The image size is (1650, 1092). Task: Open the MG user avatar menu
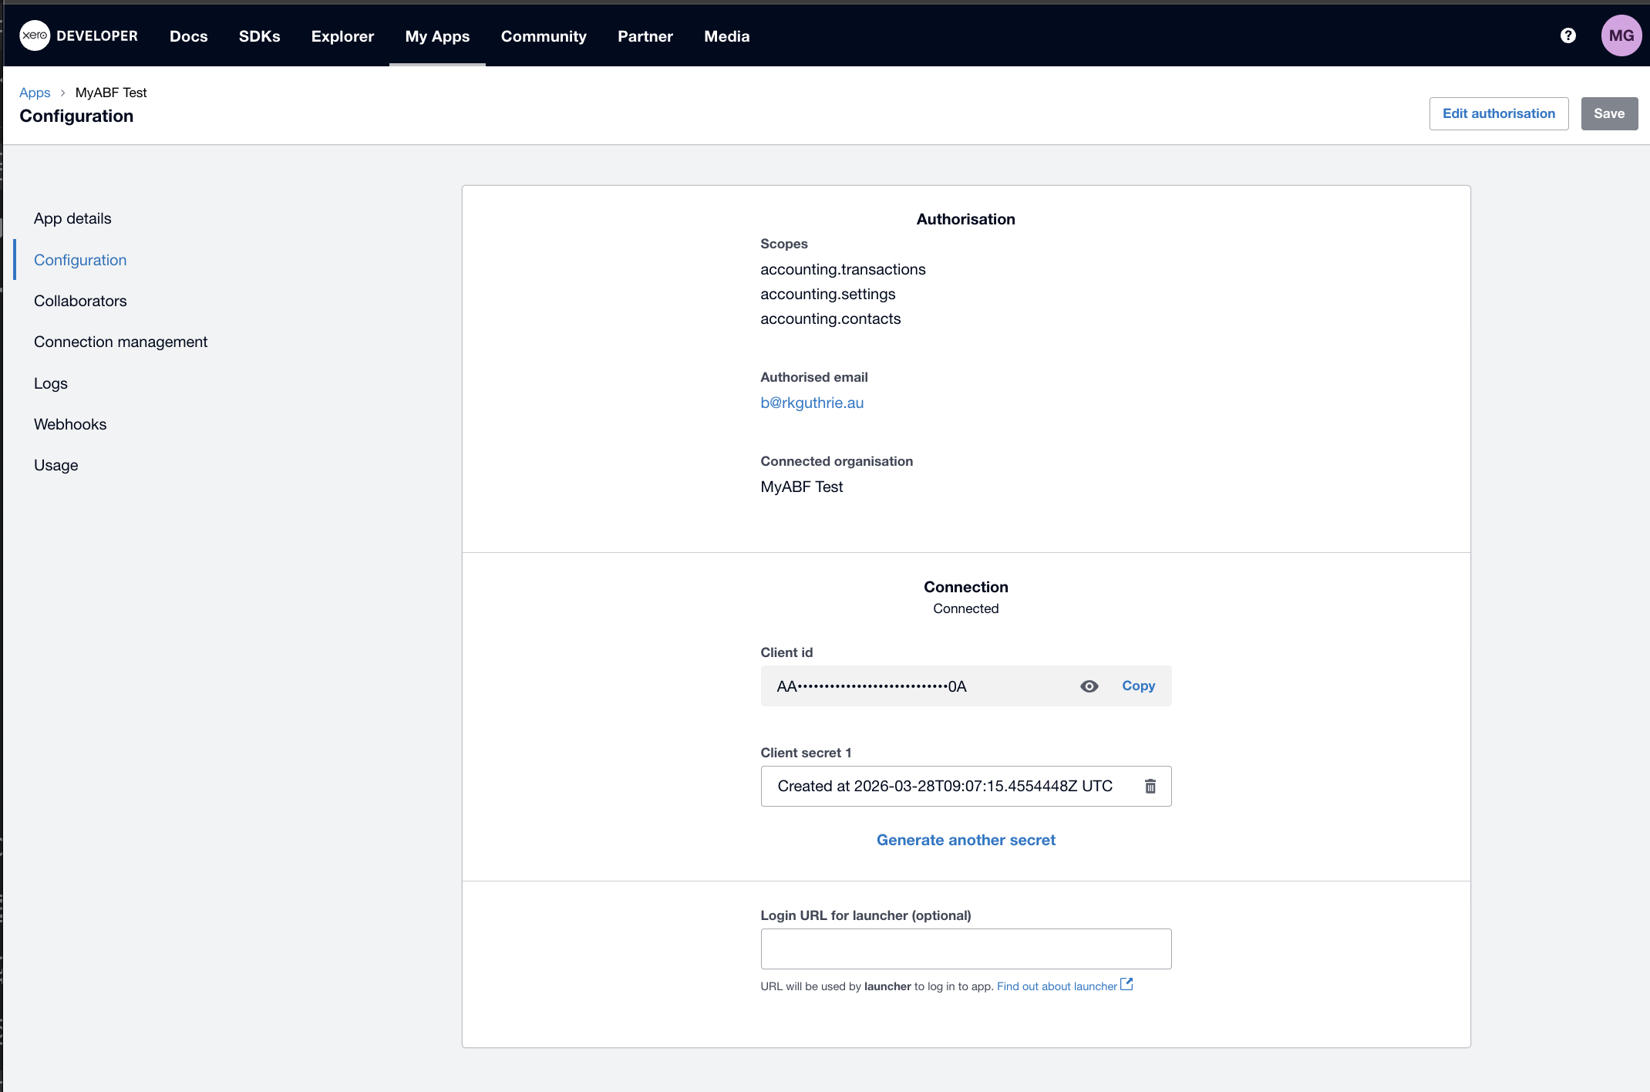(1621, 35)
